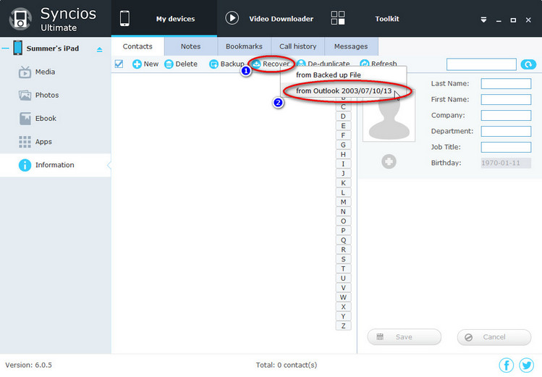542x377 pixels.
Task: Click Backup in contacts toolbar
Action: [226, 64]
